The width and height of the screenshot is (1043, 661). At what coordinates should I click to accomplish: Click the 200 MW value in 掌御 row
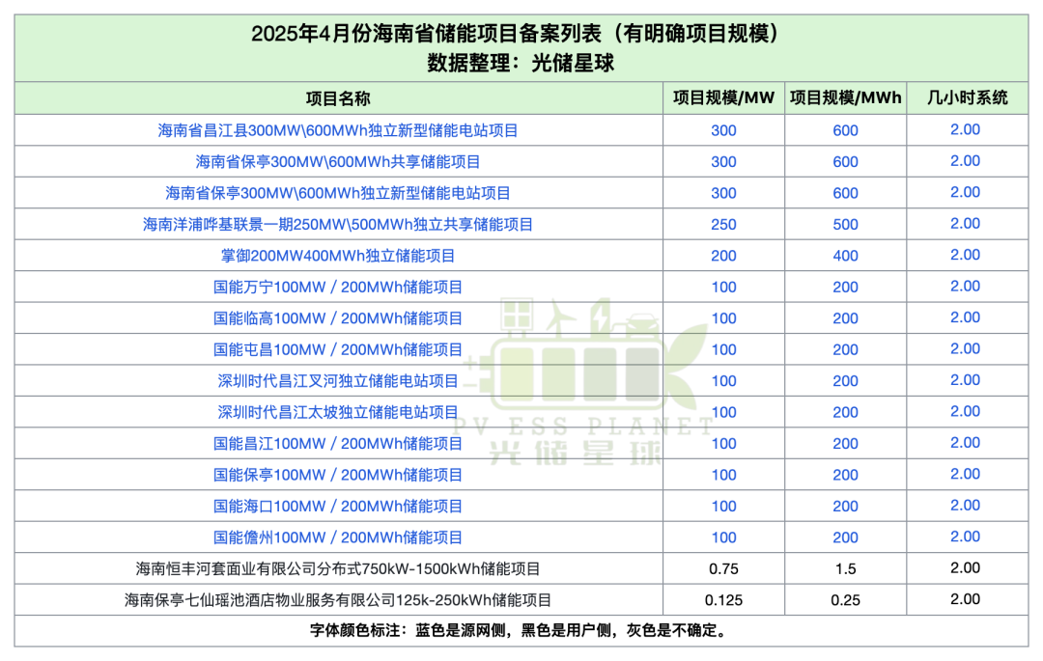(x=723, y=255)
